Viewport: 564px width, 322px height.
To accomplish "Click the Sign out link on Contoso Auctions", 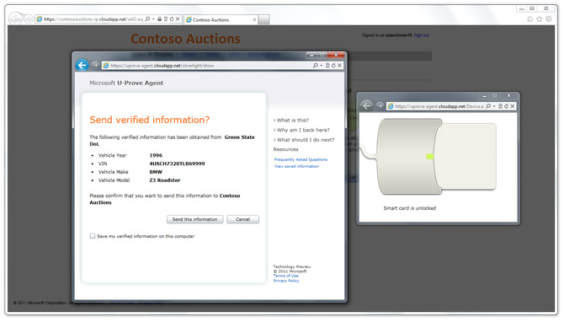I will tap(422, 35).
